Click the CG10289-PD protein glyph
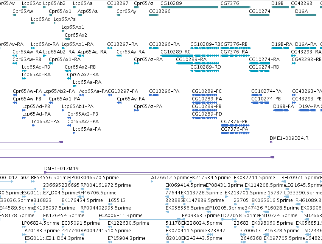Screen dimensions: 322x244 pyautogui.click(x=204, y=118)
